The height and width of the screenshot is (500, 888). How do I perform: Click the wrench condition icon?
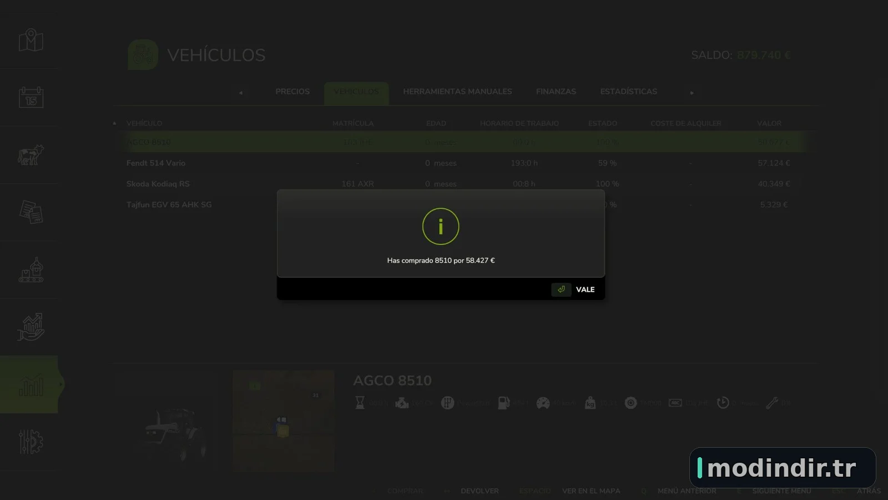point(771,403)
